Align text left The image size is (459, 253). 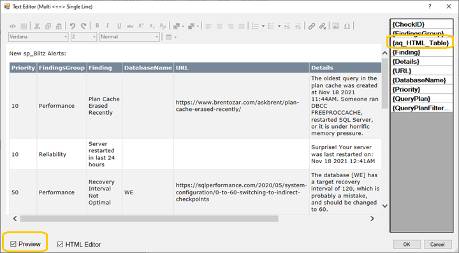tap(208, 26)
